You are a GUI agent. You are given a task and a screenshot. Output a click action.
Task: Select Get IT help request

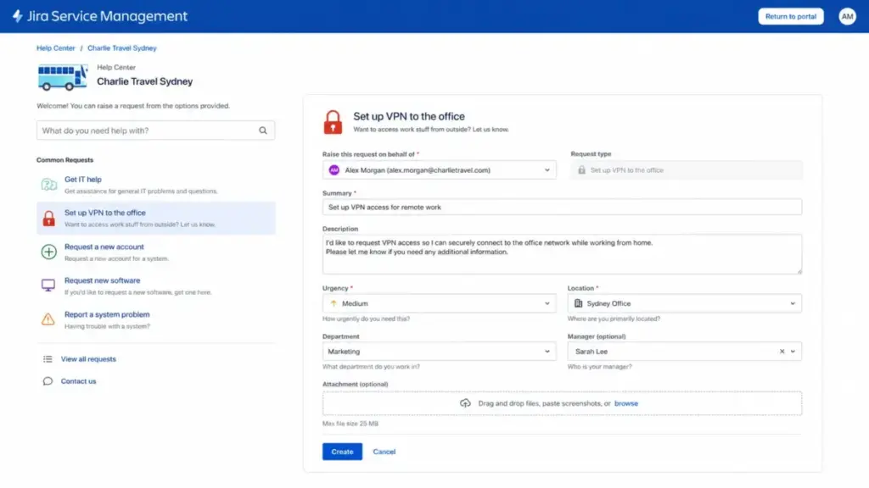[x=156, y=185]
